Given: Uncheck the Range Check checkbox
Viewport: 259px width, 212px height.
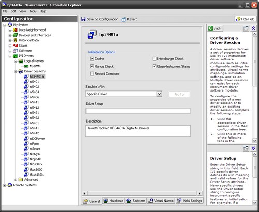Looking at the screenshot, I should click(92, 66).
